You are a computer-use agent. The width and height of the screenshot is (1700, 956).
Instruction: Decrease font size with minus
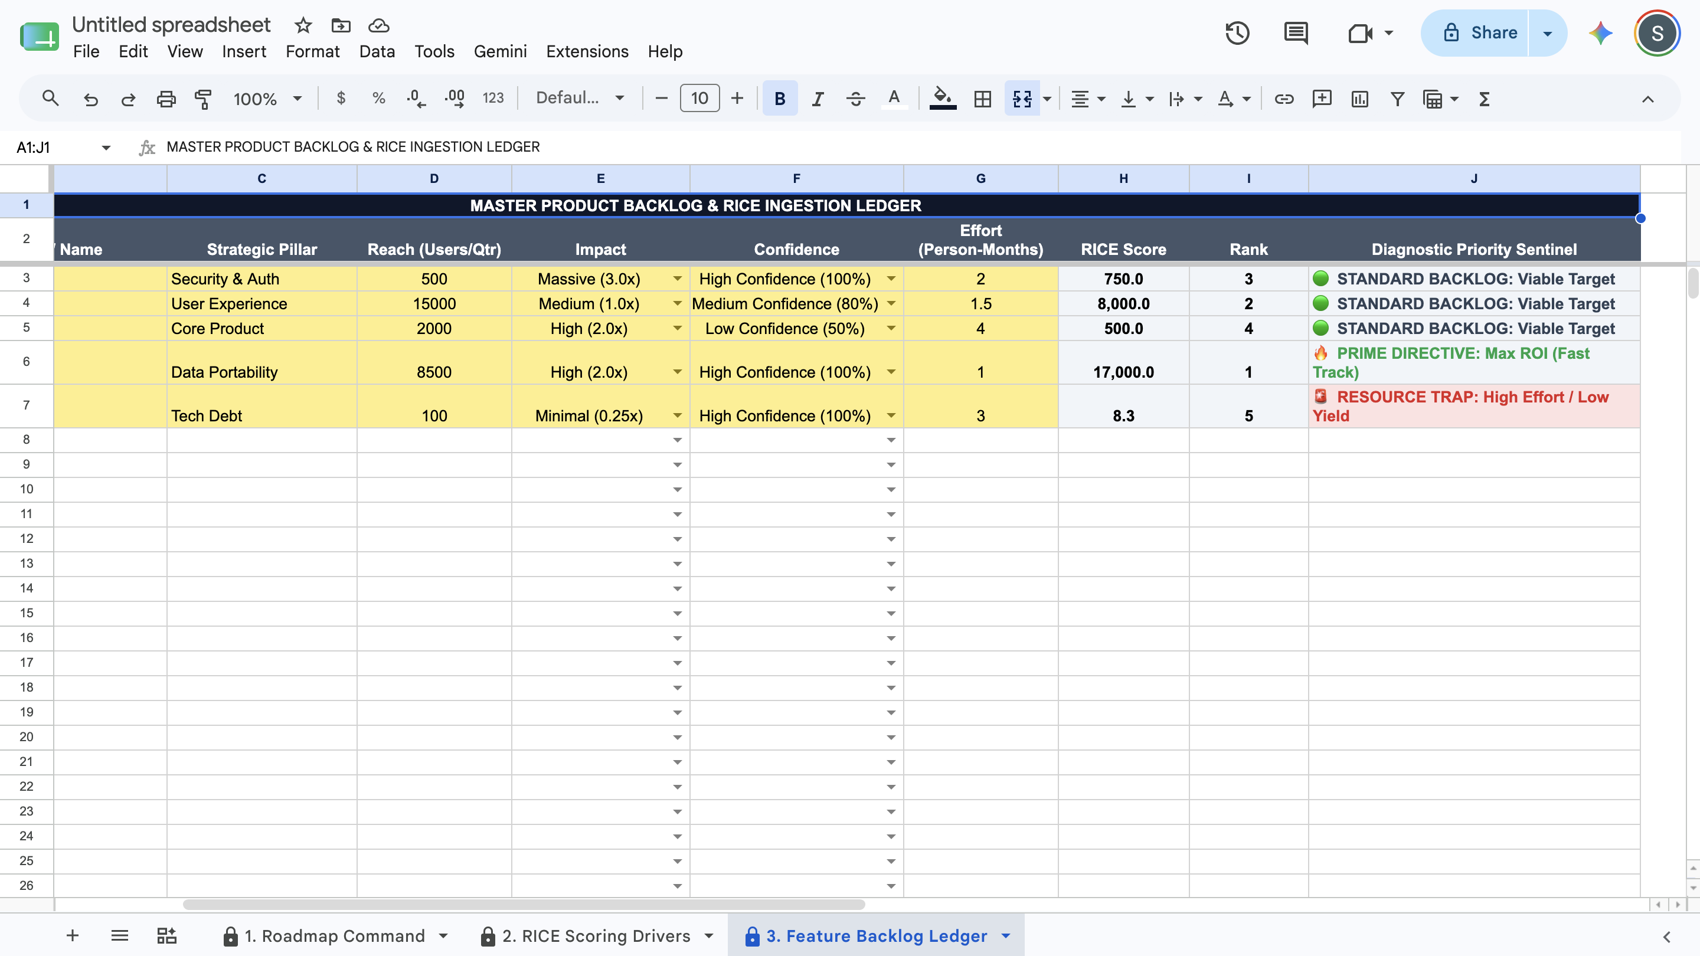coord(661,99)
